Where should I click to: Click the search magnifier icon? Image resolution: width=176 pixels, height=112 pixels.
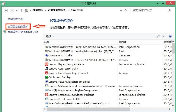[x=170, y=11]
